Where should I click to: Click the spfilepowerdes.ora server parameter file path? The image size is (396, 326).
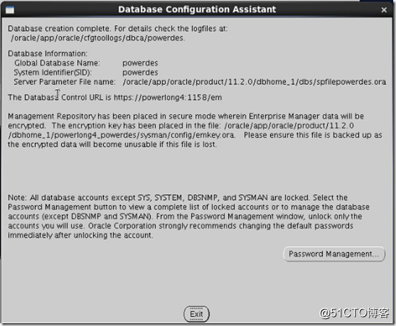click(x=254, y=82)
